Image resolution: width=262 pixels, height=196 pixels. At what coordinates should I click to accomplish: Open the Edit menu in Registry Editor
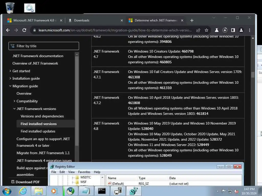point(62,172)
